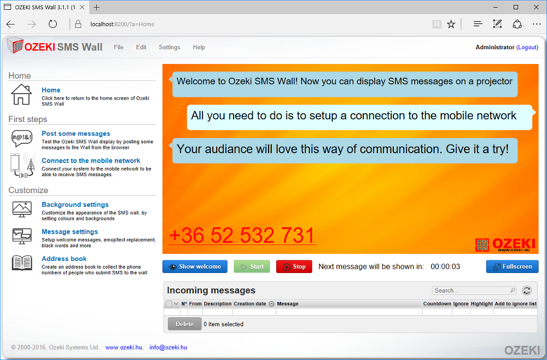Open the File menu

coord(119,48)
